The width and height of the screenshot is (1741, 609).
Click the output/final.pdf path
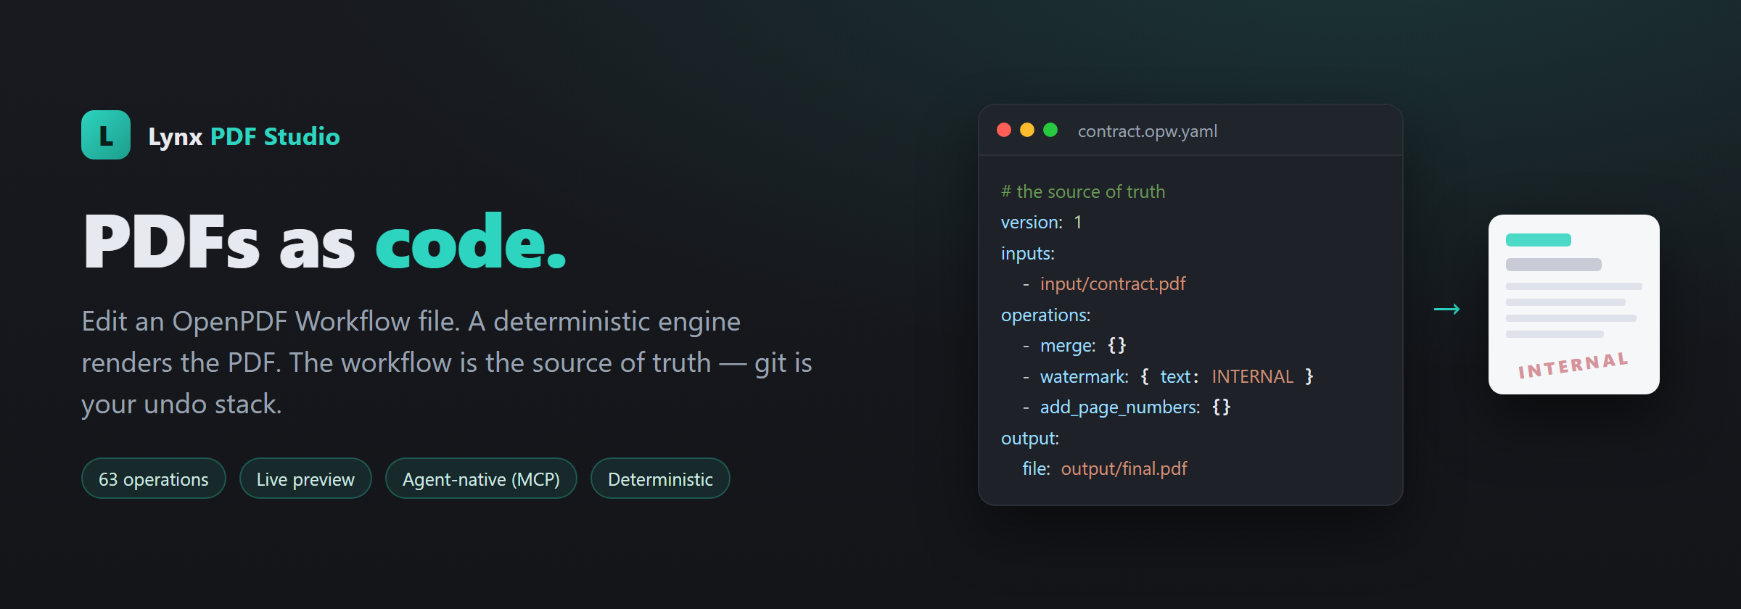point(1124,468)
